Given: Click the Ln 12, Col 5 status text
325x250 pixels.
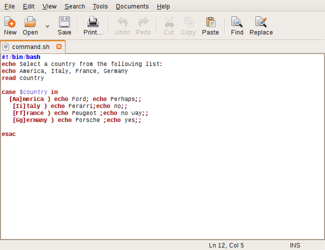Looking at the screenshot, I should (x=226, y=245).
